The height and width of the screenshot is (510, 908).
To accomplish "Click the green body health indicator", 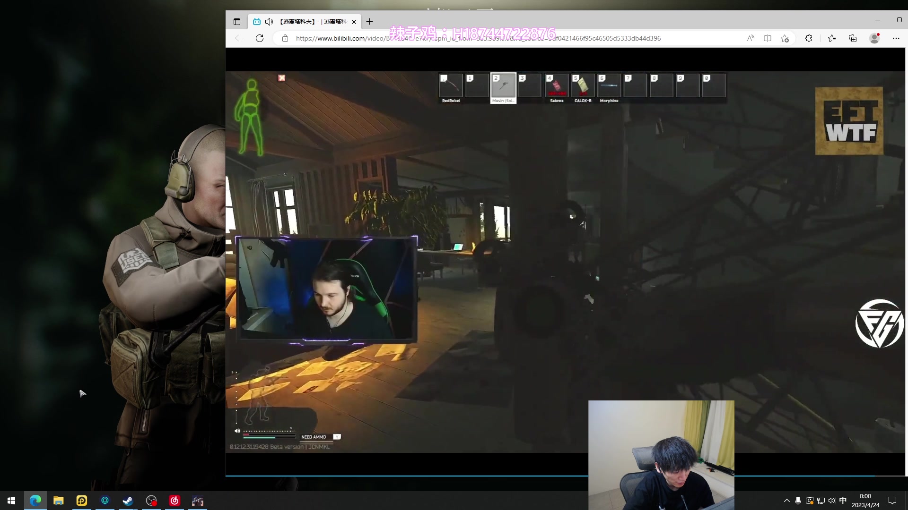I will click(x=249, y=117).
